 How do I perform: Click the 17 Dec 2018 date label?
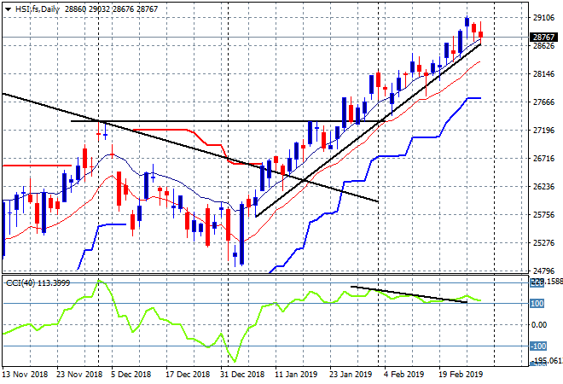point(188,375)
